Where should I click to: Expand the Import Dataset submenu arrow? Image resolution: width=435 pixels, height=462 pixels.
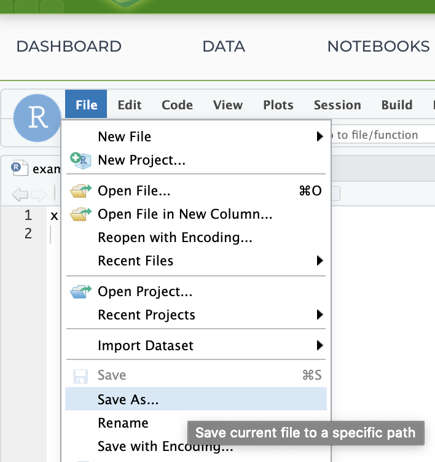[319, 345]
